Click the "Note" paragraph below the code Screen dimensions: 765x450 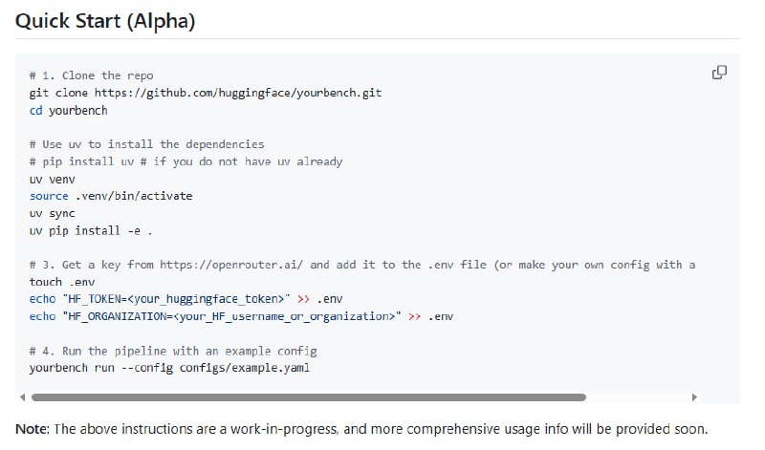361,427
